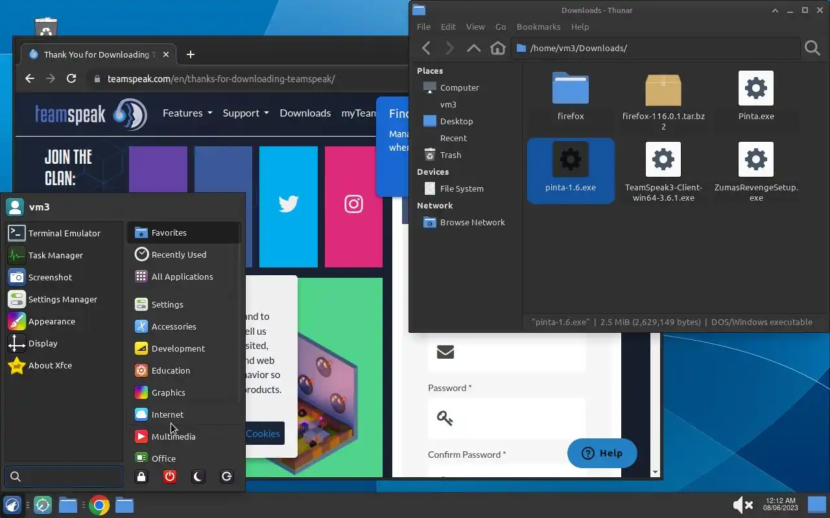Click the suspend moon button in menu
Screen dimensions: 830x518
pos(198,477)
